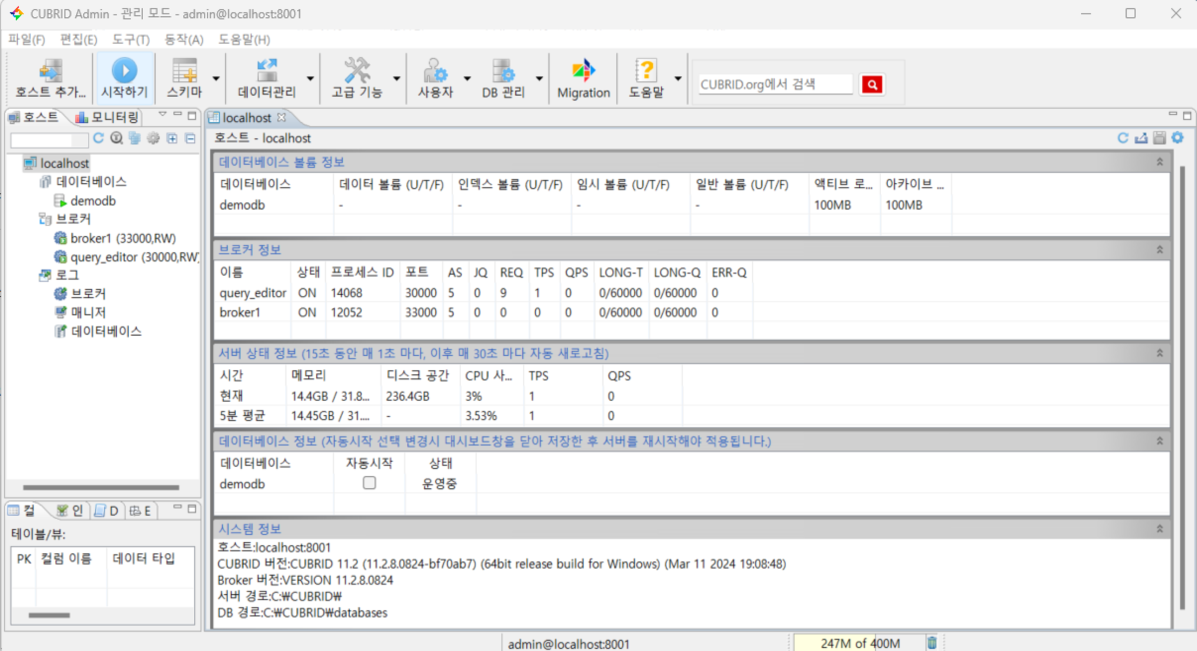Image resolution: width=1197 pixels, height=651 pixels.
Task: Click the refresh icon in host panel toolbar
Action: coord(98,138)
